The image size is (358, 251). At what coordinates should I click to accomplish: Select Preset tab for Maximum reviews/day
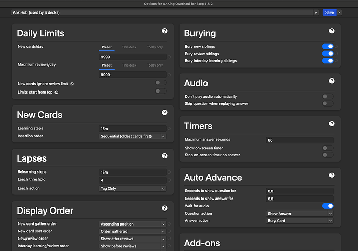(x=107, y=65)
